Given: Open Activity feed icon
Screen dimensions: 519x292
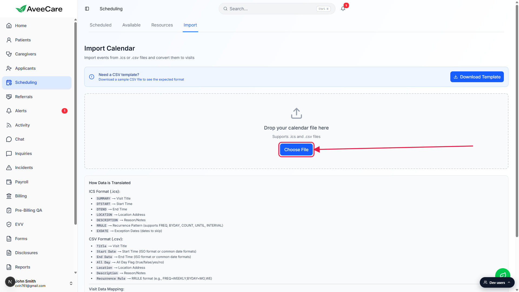Looking at the screenshot, I should [x=9, y=125].
